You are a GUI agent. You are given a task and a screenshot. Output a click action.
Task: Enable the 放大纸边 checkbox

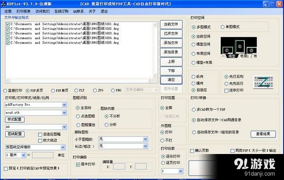click(x=40, y=141)
